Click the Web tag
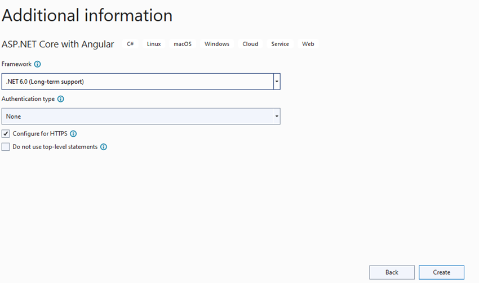 [308, 44]
